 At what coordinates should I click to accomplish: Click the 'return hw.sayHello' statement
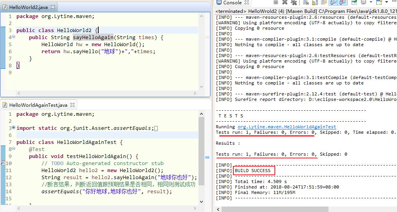[x=99, y=52]
